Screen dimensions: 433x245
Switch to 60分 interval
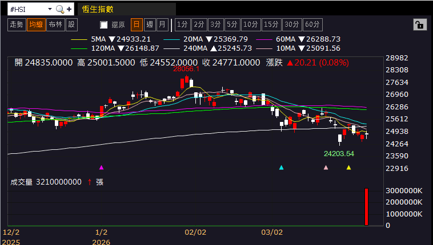312,24
